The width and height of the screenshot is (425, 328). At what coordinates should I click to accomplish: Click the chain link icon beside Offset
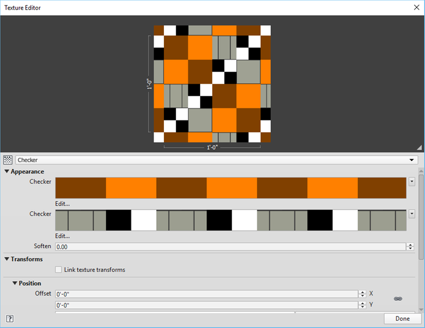point(398,298)
